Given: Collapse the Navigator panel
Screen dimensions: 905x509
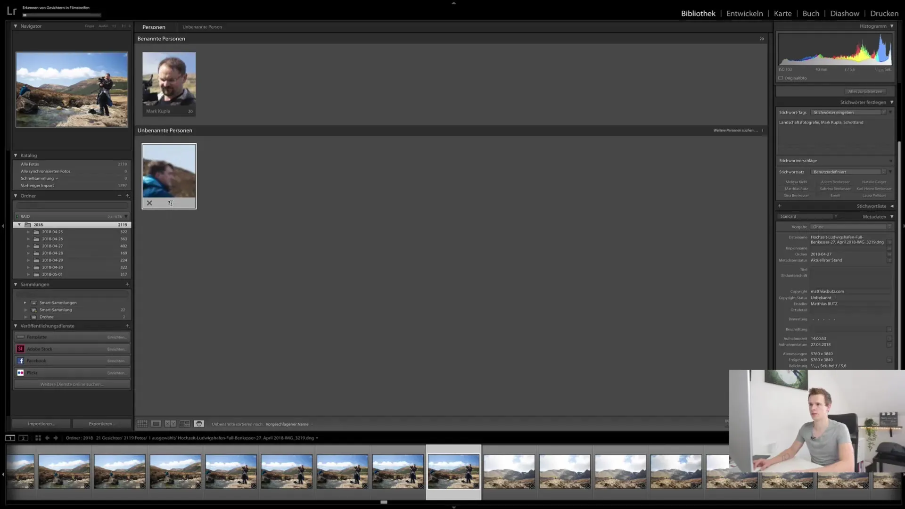Looking at the screenshot, I should [x=16, y=26].
